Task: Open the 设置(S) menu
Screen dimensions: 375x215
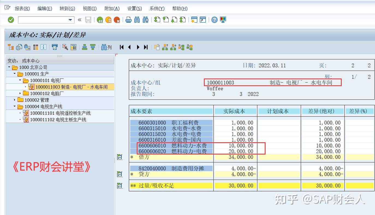Action: coord(134,8)
